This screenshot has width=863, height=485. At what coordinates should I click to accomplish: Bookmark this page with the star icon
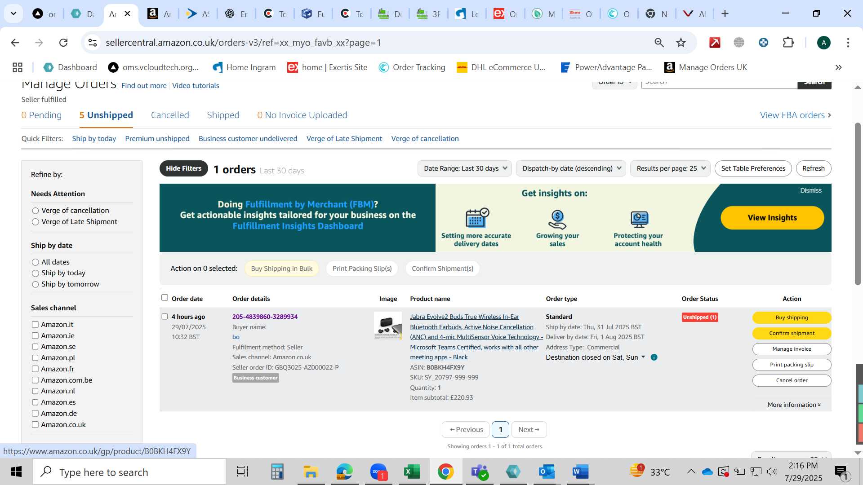coord(681,43)
